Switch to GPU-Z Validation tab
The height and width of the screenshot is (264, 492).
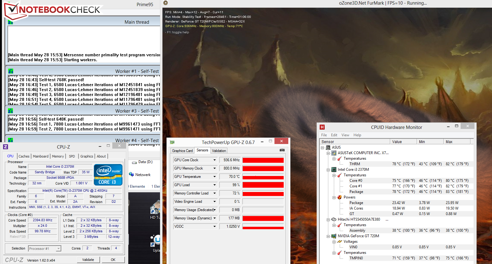(219, 151)
